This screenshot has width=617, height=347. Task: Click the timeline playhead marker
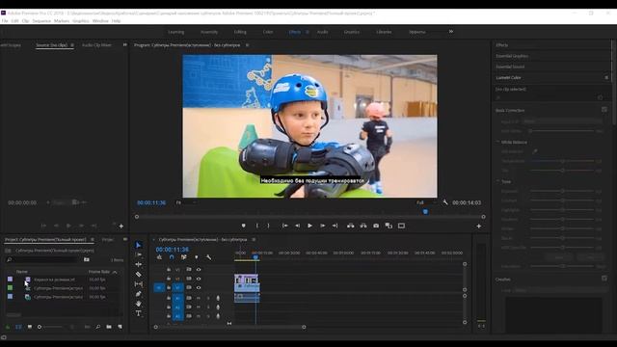click(x=255, y=257)
